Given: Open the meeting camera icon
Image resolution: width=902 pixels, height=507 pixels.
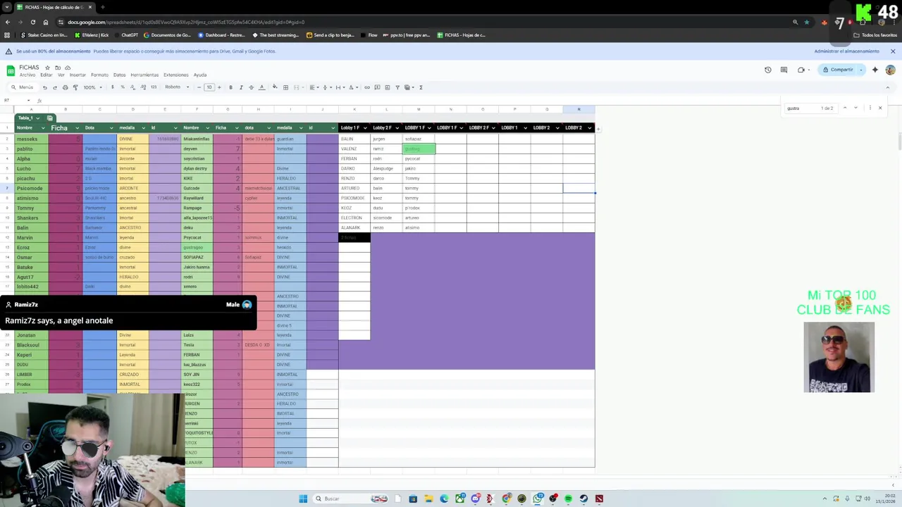Looking at the screenshot, I should [801, 70].
